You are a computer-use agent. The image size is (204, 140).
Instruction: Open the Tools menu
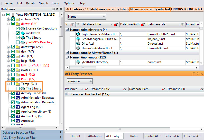pos(56,3)
